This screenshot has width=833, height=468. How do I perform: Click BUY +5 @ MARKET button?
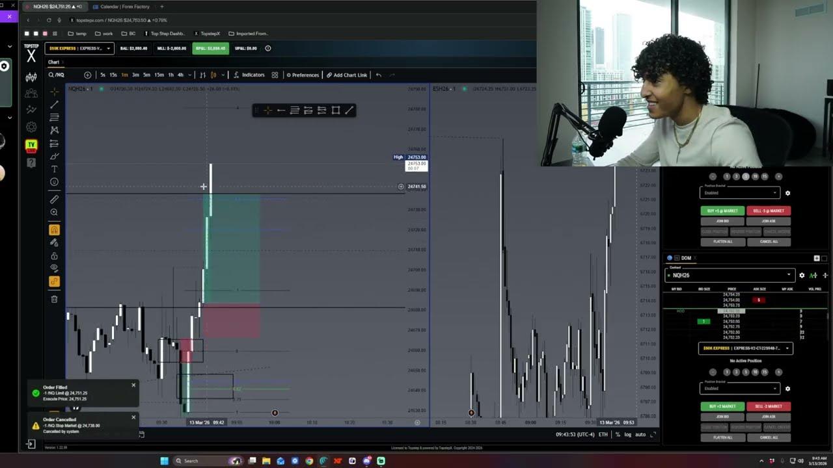point(722,211)
